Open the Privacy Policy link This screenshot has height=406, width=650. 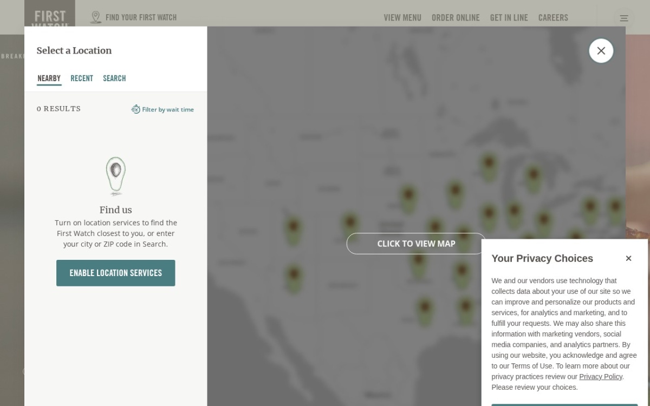pyautogui.click(x=601, y=377)
